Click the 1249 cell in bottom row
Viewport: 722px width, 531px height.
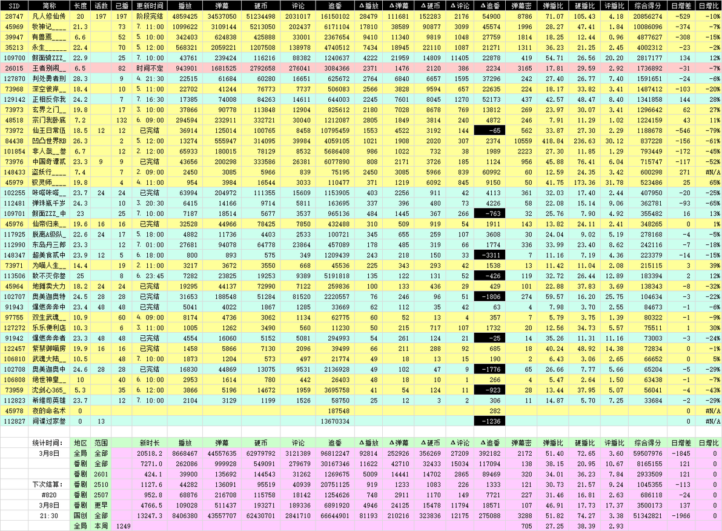coord(122,526)
